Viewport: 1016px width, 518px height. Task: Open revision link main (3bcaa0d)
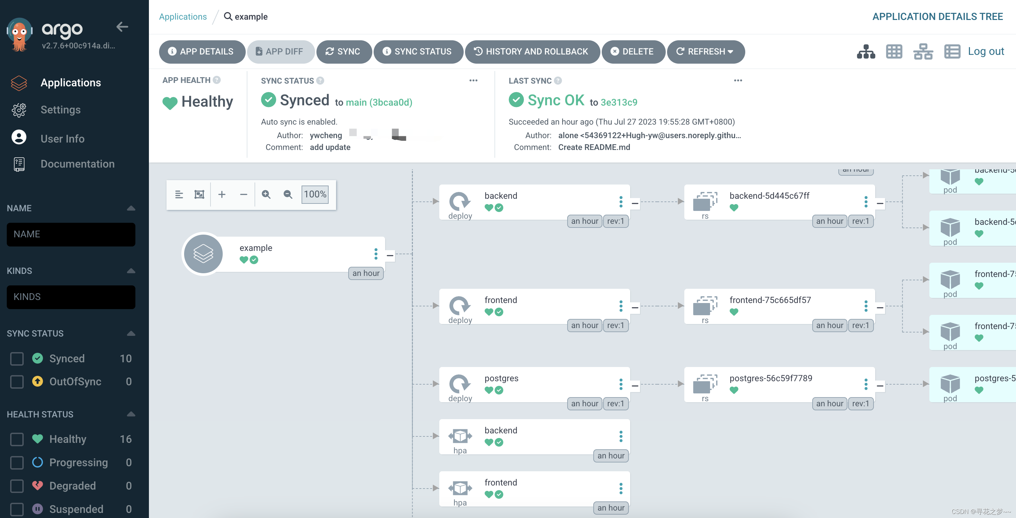pos(379,102)
